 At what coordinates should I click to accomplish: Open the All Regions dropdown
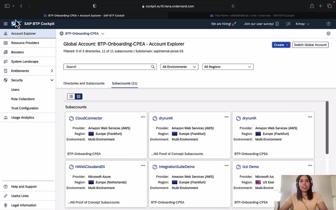[x=228, y=67]
